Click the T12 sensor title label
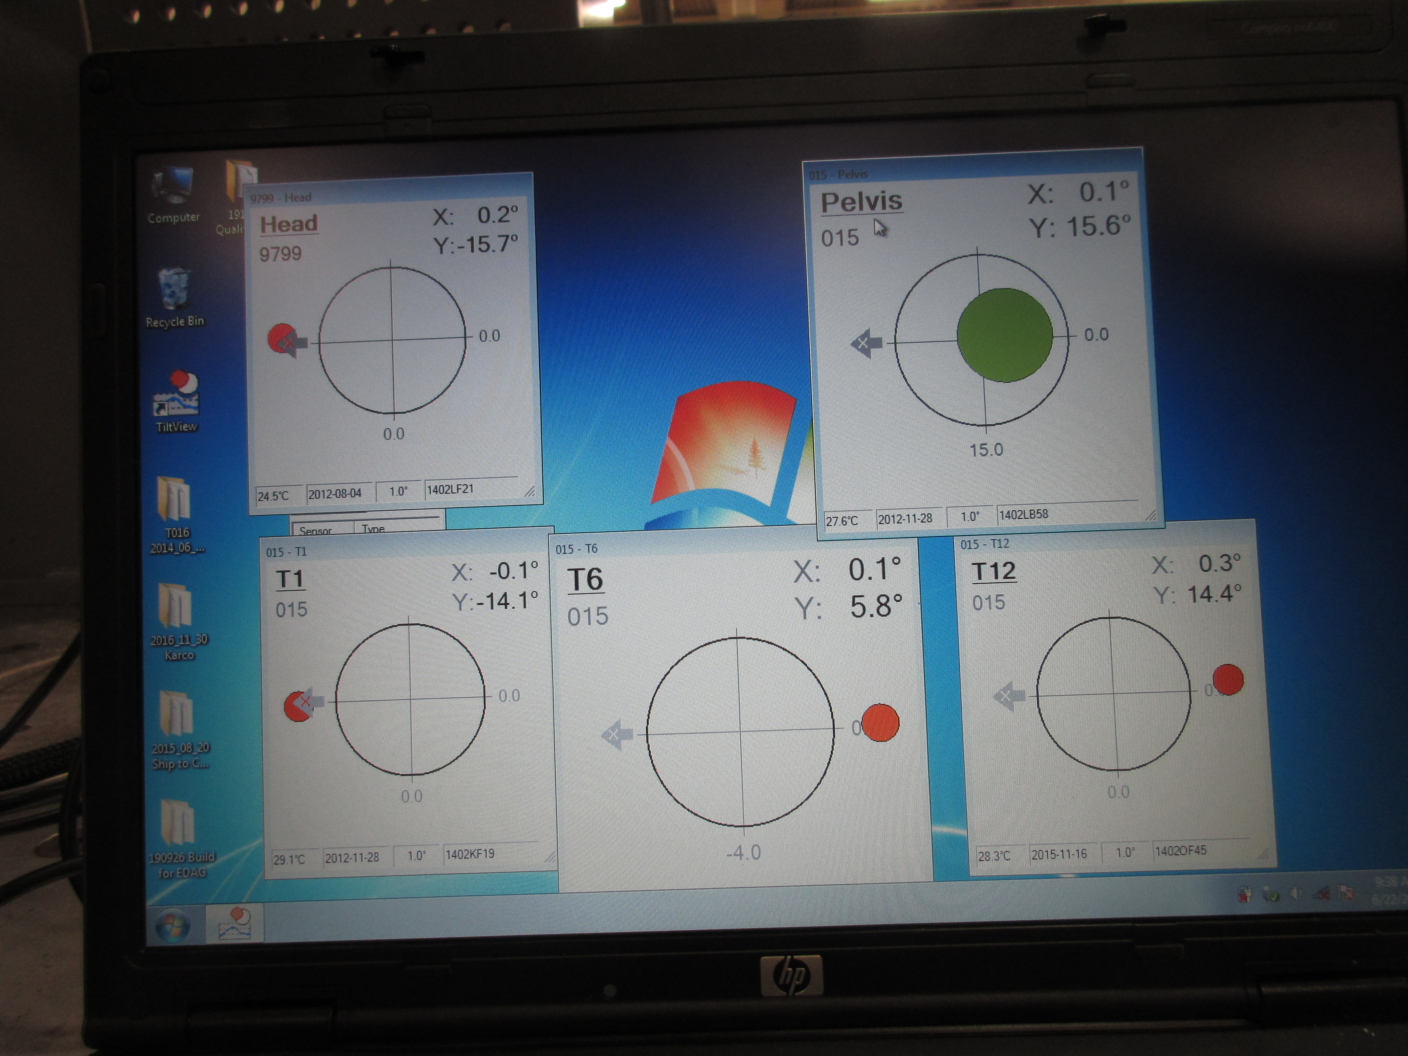This screenshot has height=1056, width=1408. click(994, 571)
